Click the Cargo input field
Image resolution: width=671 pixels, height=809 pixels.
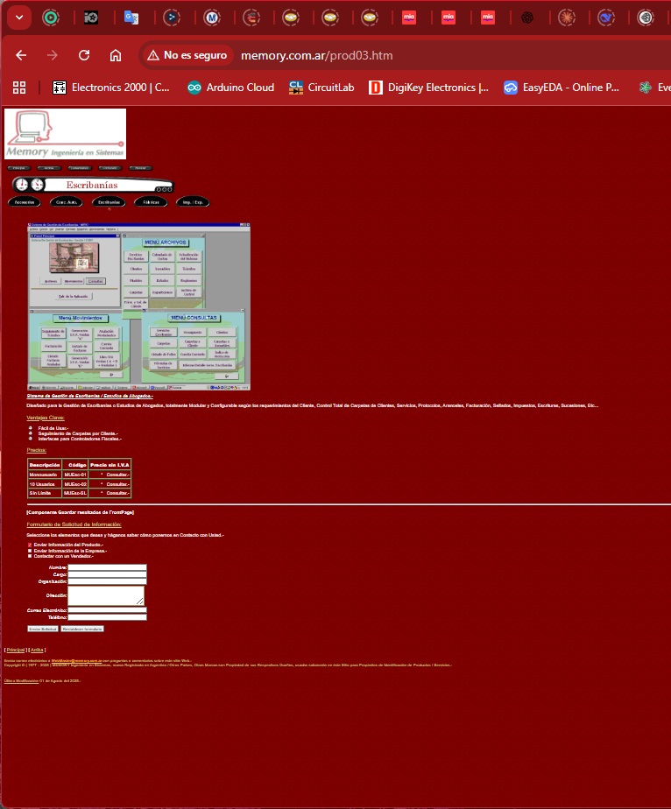pyautogui.click(x=108, y=574)
